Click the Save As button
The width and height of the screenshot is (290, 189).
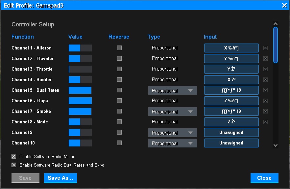(x=60, y=178)
